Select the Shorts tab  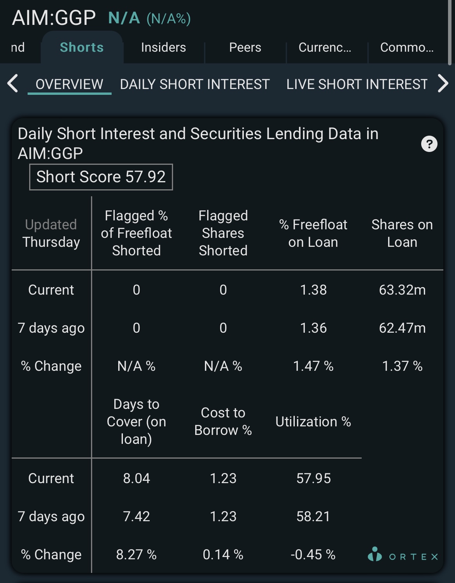[82, 47]
